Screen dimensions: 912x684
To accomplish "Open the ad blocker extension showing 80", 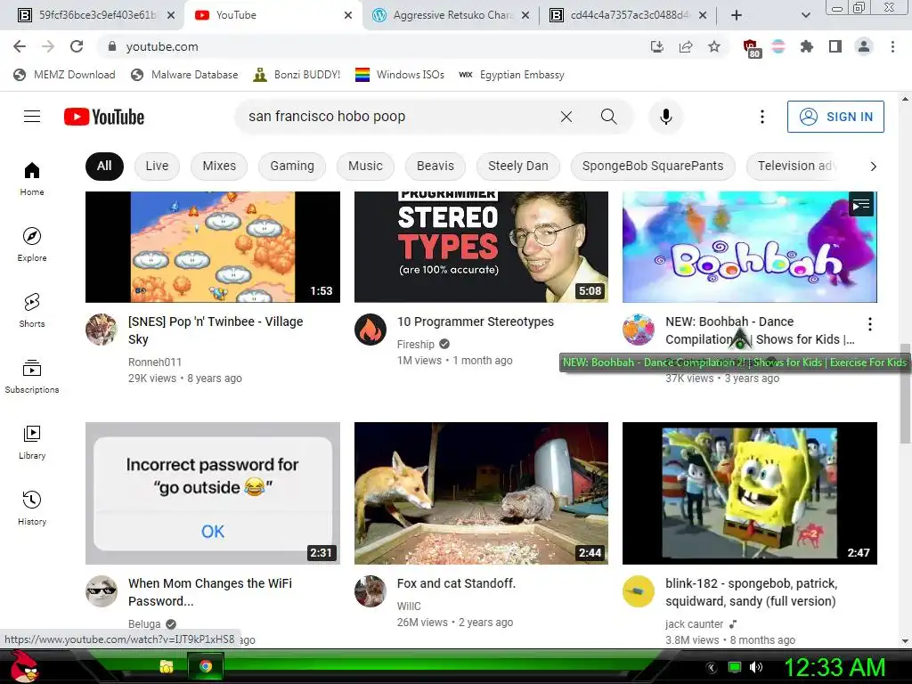I will (x=752, y=48).
